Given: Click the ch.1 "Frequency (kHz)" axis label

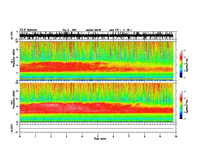Looking at the screenshot, I should click(13, 58).
